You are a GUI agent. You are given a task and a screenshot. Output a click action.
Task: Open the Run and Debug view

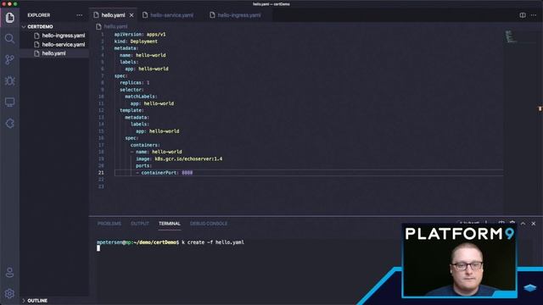(9, 80)
